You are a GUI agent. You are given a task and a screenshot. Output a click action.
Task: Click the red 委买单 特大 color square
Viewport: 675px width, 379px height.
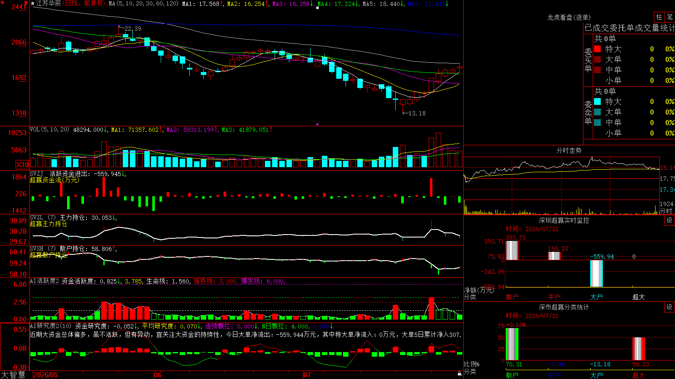coord(597,49)
